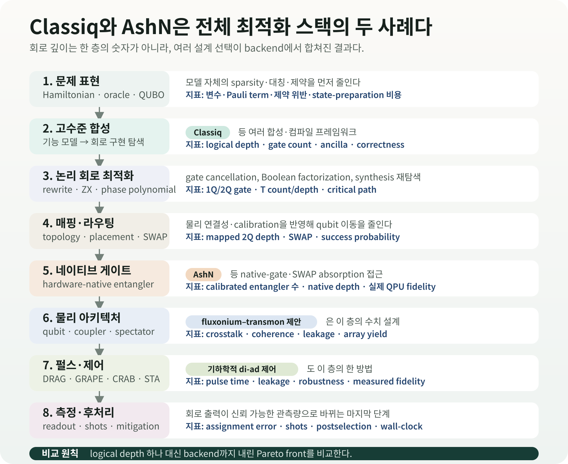Click the subtitle '회로 깊이는 한 층의 숫자가 아니라'
Viewport: 568px width, 464px height.
pos(197,48)
